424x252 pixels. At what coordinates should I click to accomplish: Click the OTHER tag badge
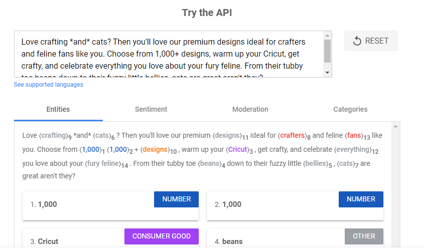click(x=364, y=236)
